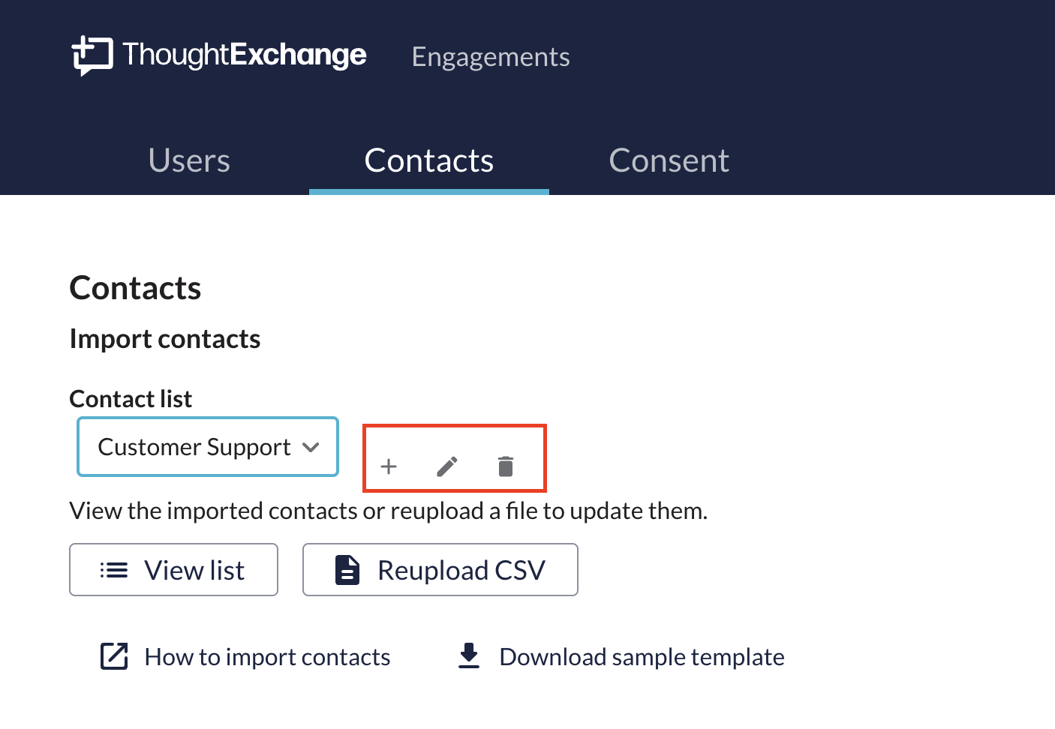Click the bulleted list icon on View list
1055x729 pixels.
point(114,570)
